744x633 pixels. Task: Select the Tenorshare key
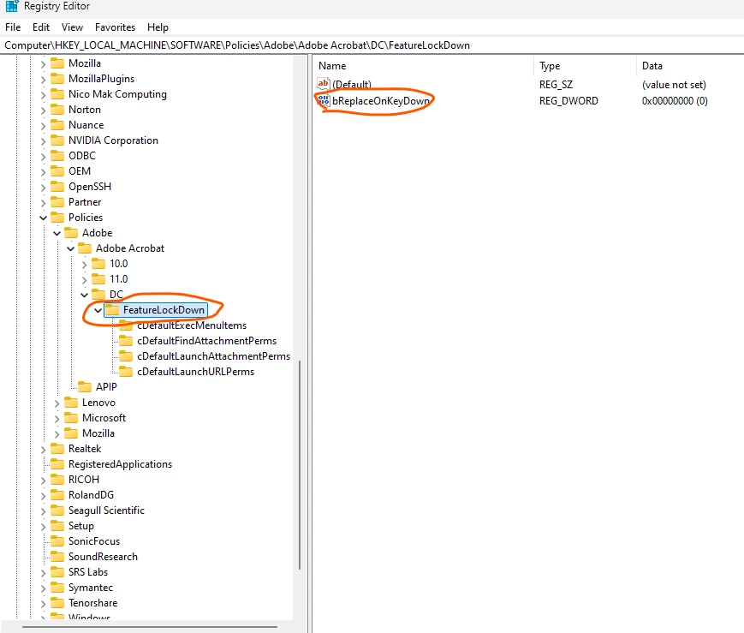pos(92,603)
